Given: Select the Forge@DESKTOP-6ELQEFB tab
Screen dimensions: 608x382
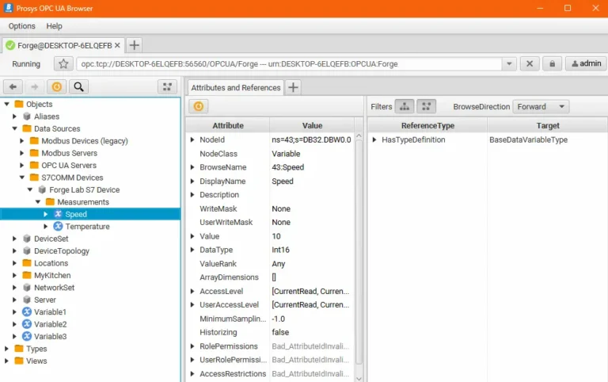Looking at the screenshot, I should 64,45.
